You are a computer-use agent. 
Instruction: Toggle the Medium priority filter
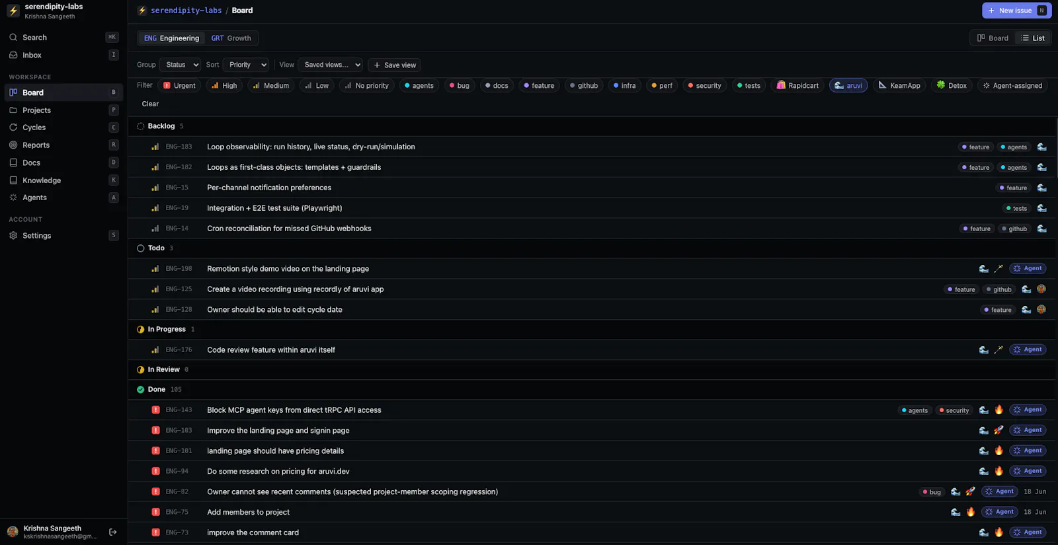pos(270,86)
